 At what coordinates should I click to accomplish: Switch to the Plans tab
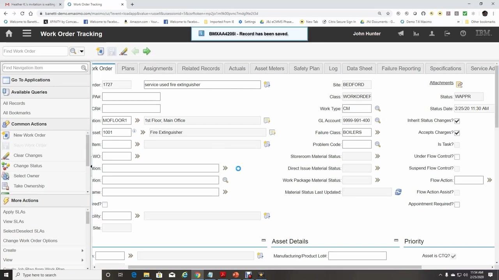click(128, 68)
